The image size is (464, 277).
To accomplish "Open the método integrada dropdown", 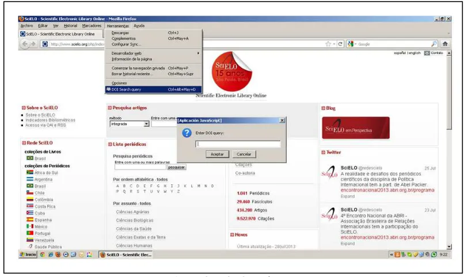I will click(x=146, y=124).
